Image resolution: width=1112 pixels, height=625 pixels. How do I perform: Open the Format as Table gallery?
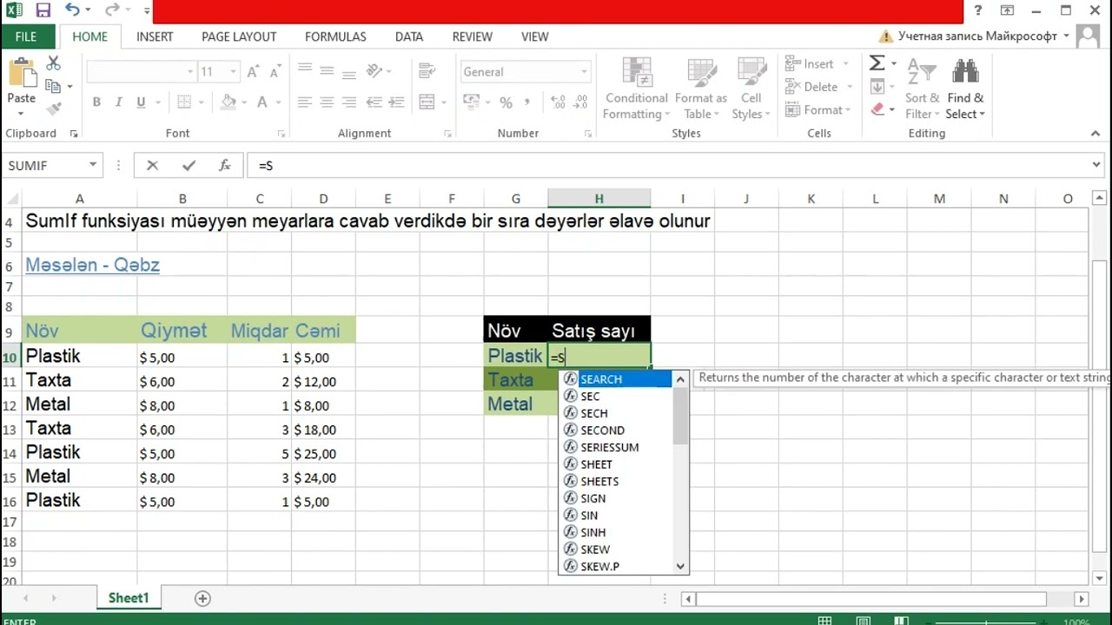[700, 89]
